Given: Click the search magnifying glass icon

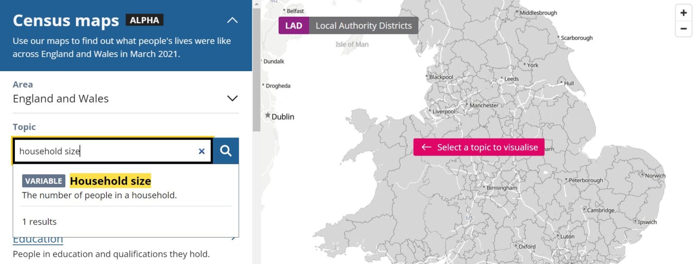Looking at the screenshot, I should pos(226,151).
